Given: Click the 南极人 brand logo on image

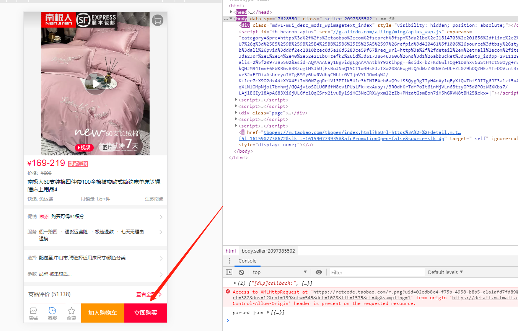Looking at the screenshot, I should tap(58, 20).
